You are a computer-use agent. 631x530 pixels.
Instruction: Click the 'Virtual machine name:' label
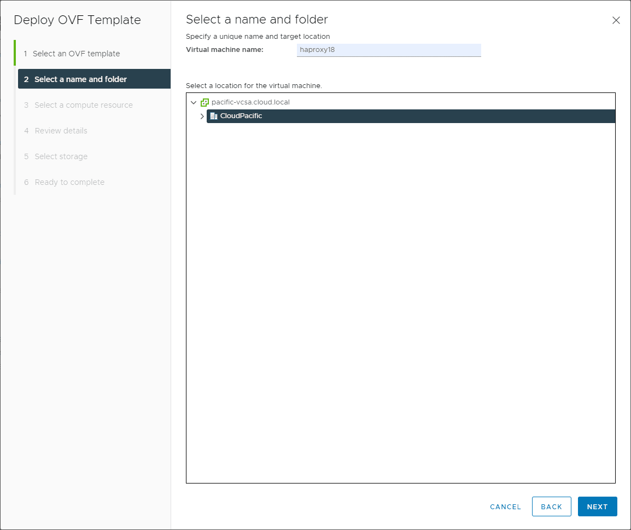click(225, 49)
